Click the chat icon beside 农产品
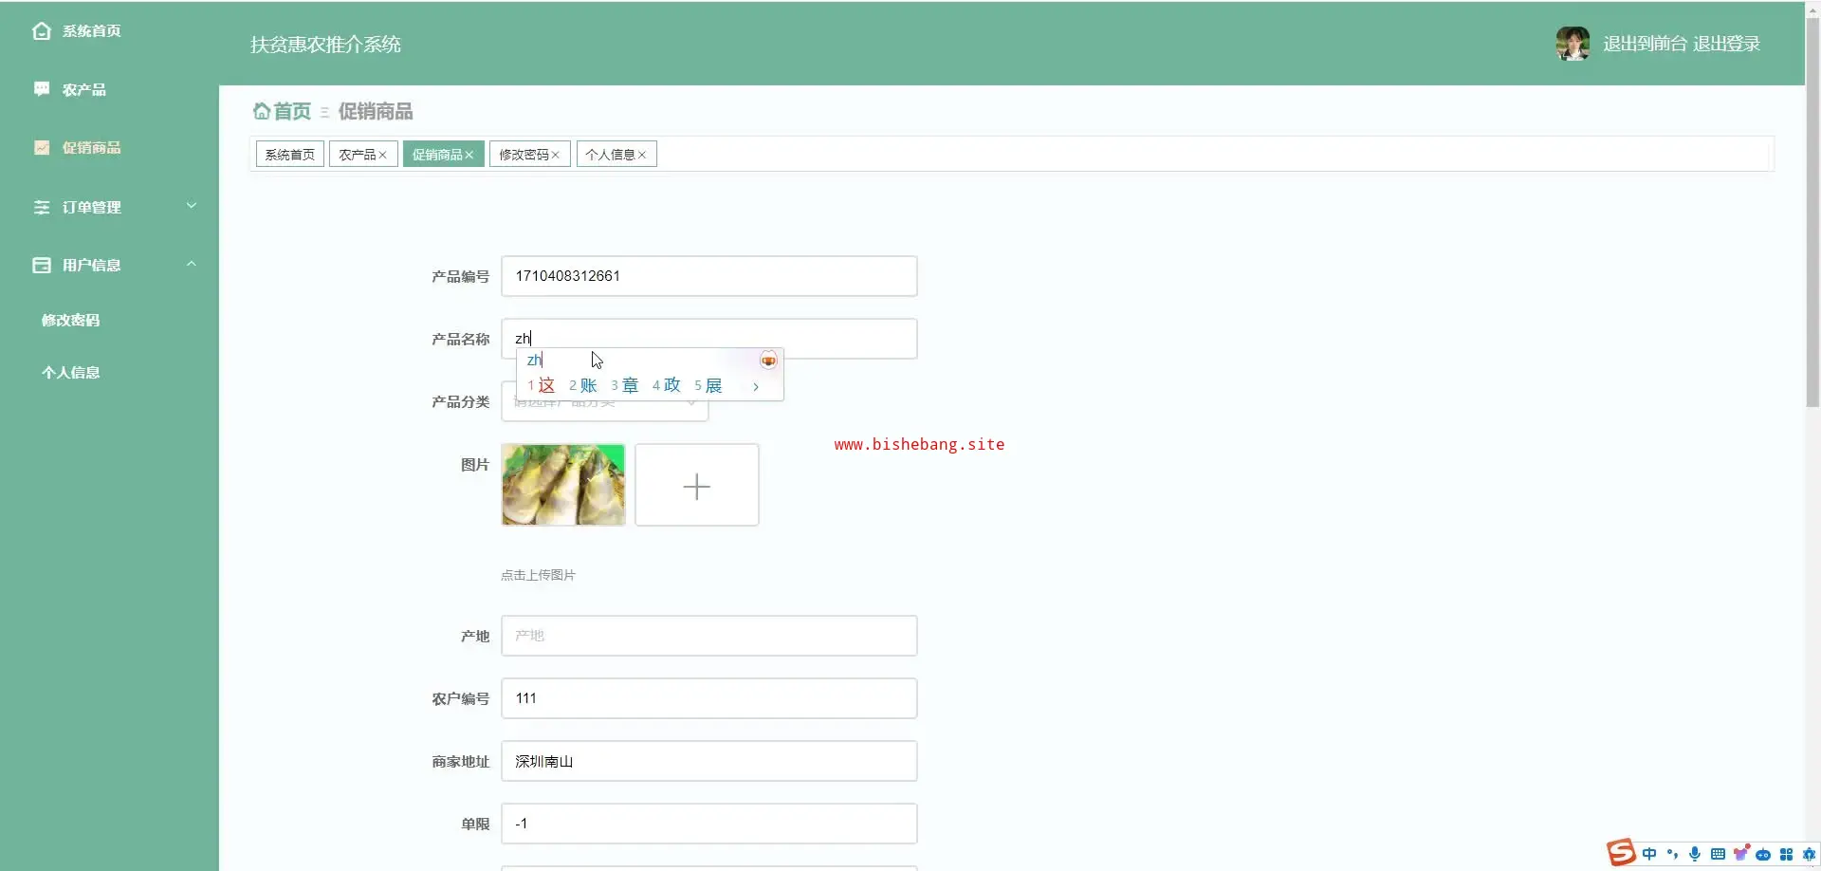Image resolution: width=1821 pixels, height=871 pixels. [x=42, y=89]
